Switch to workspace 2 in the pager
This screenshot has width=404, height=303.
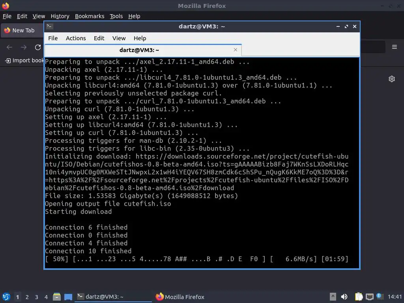(27, 297)
